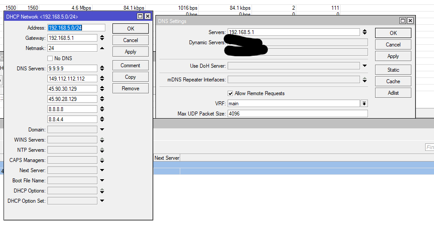
Task: Click add/remove arrows beside 8.8.8.8
Action: click(x=102, y=109)
